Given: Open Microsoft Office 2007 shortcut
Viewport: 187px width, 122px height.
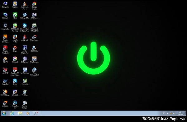Looking at the screenshot, I should [34, 28].
